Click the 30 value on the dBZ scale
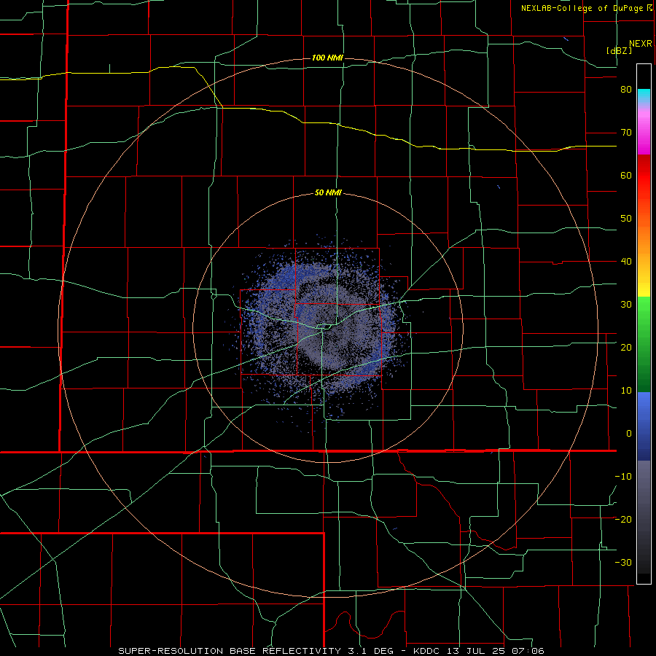This screenshot has width=656, height=656. coord(626,305)
